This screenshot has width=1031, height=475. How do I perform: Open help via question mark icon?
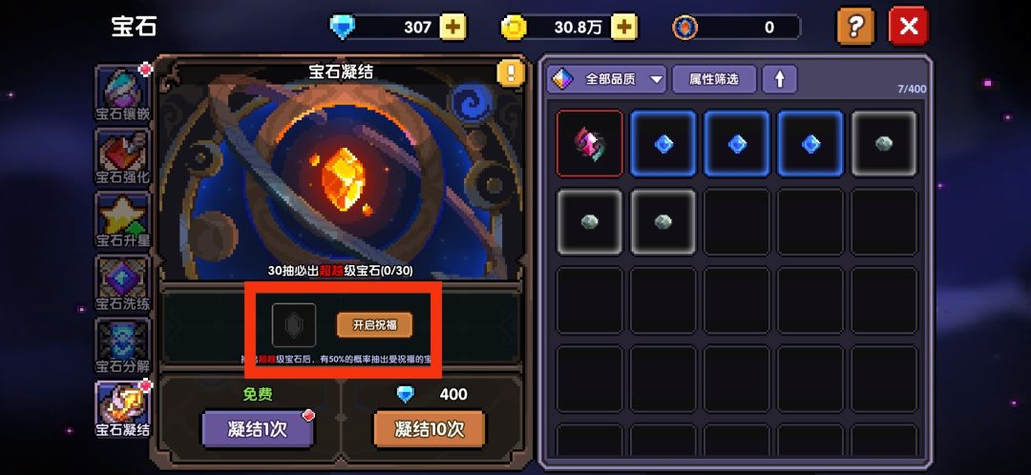pyautogui.click(x=854, y=27)
